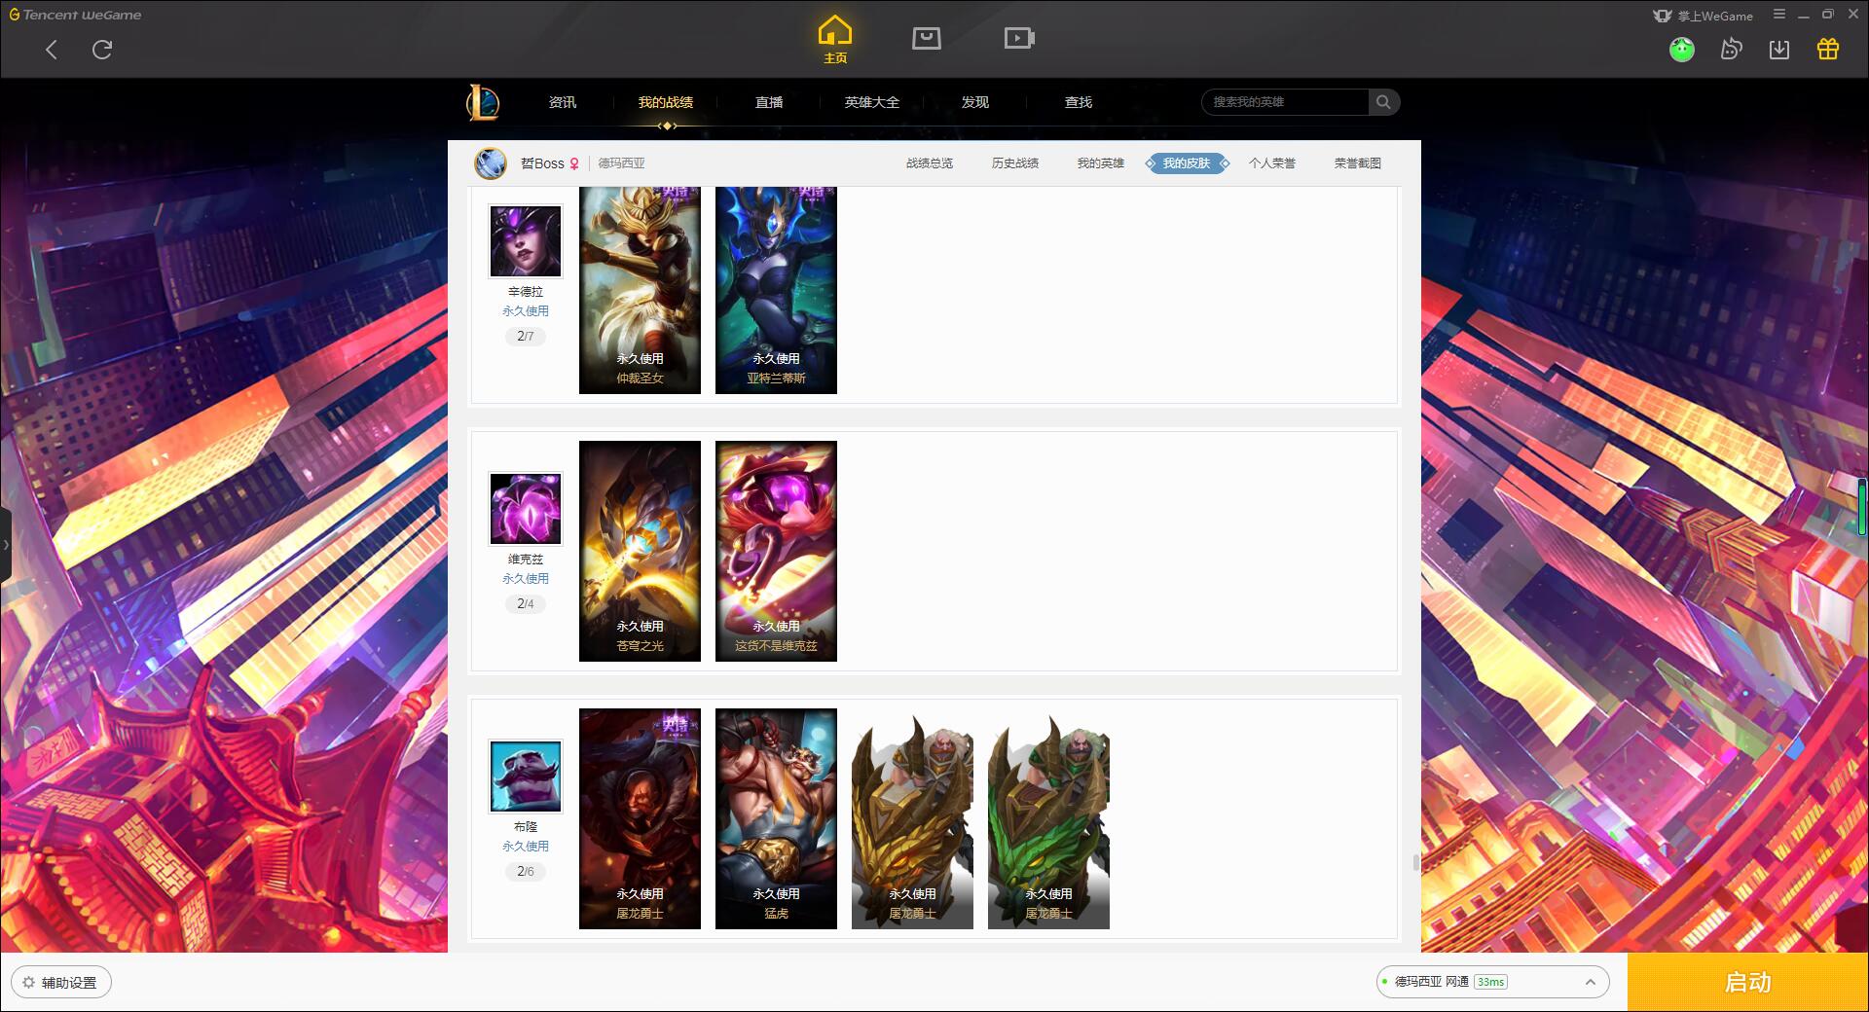Select the 历史战绩 sub-tab
The image size is (1869, 1012).
coord(1015,163)
